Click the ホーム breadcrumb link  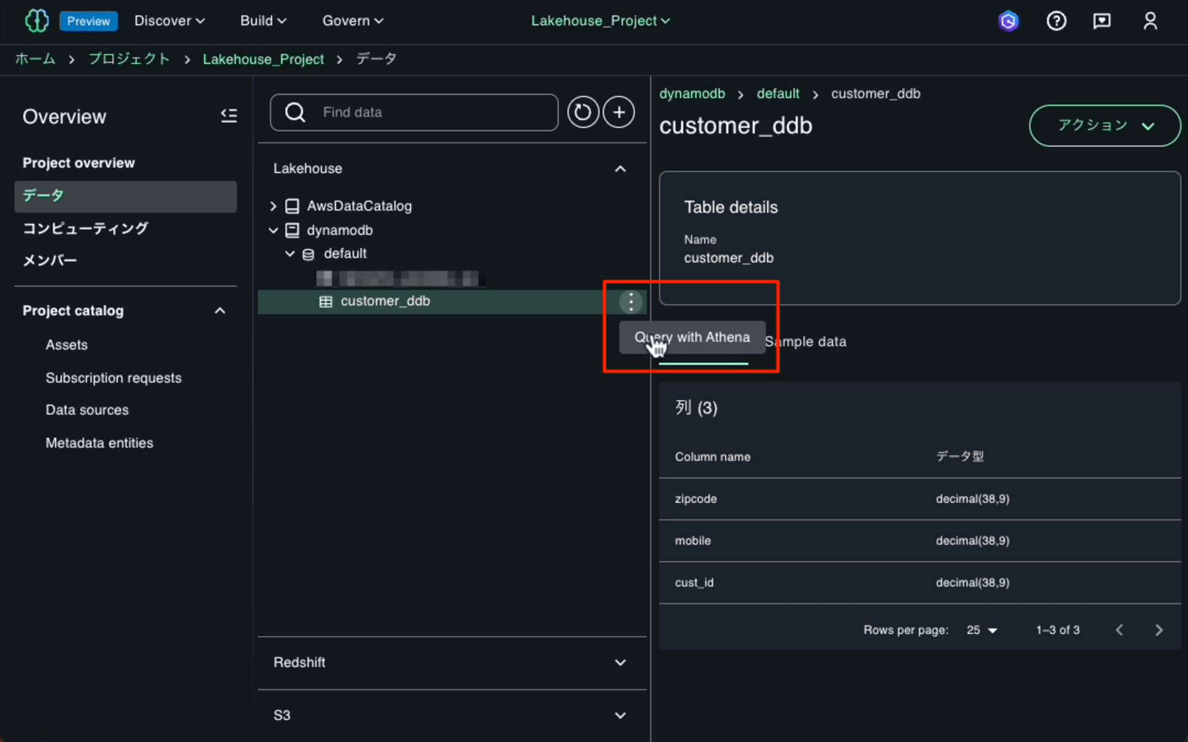pyautogui.click(x=35, y=59)
